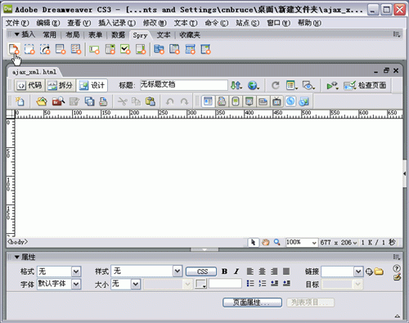This screenshot has width=409, height=323.
Task: Open the Quick Tag Editor icon
Action: click(x=397, y=277)
